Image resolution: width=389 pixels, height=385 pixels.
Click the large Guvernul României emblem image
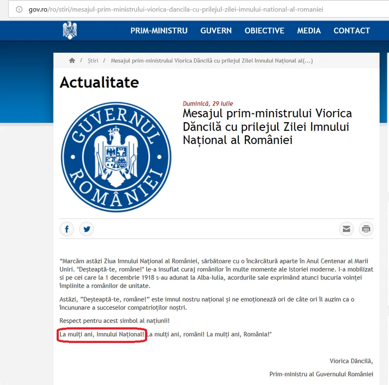pos(116,150)
